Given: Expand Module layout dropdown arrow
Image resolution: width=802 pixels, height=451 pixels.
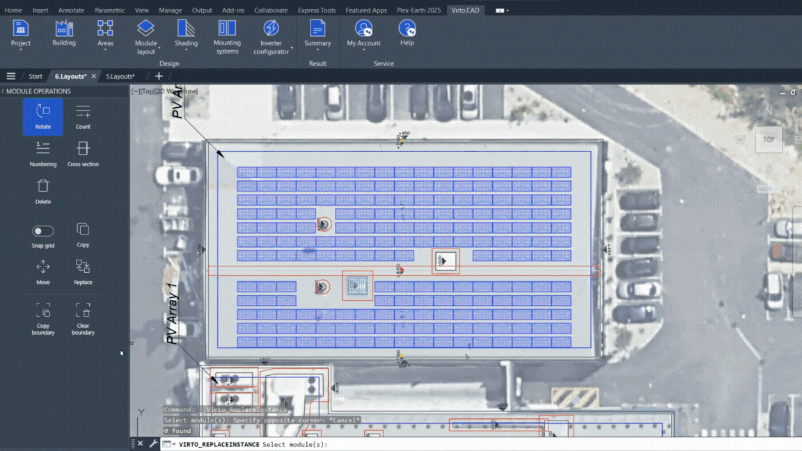Looking at the screenshot, I should click(x=159, y=48).
